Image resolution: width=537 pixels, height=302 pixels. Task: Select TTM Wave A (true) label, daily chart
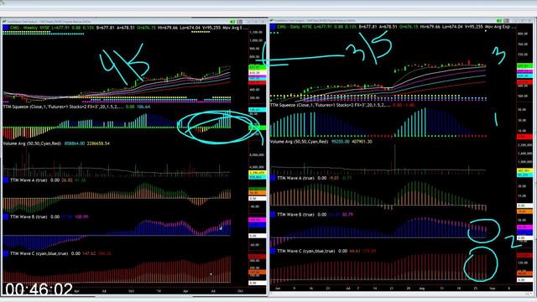tap(296, 178)
